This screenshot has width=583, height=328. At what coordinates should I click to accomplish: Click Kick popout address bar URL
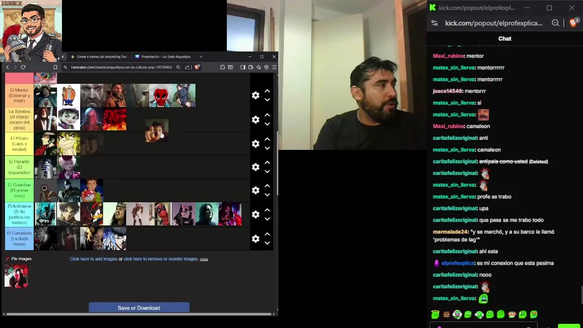pyautogui.click(x=494, y=23)
